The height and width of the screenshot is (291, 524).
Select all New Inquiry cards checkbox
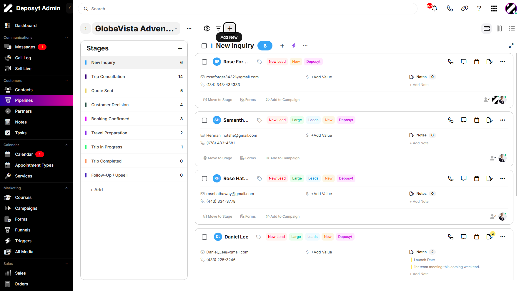pos(204,46)
